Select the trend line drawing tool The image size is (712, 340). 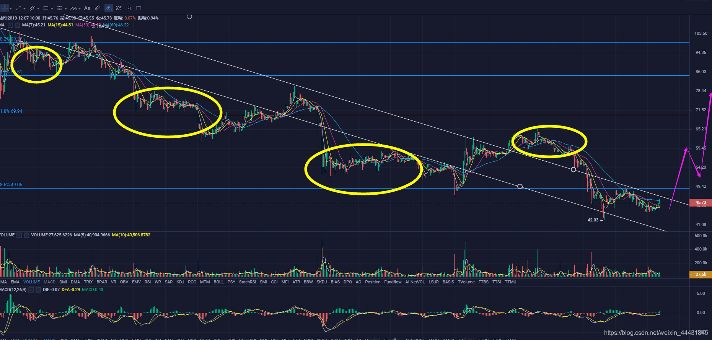pyautogui.click(x=18, y=8)
